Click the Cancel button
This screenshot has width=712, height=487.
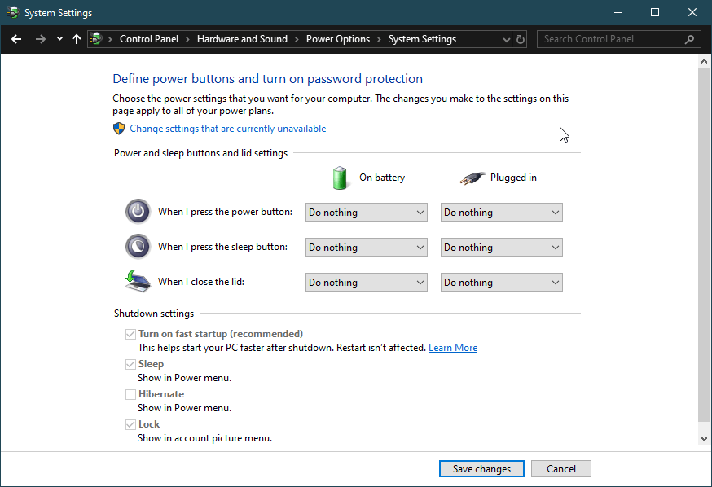561,469
